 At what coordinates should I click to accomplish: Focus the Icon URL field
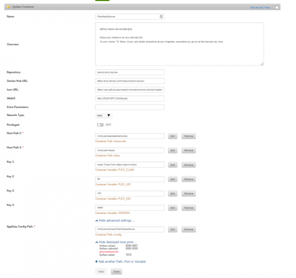tap(130, 90)
